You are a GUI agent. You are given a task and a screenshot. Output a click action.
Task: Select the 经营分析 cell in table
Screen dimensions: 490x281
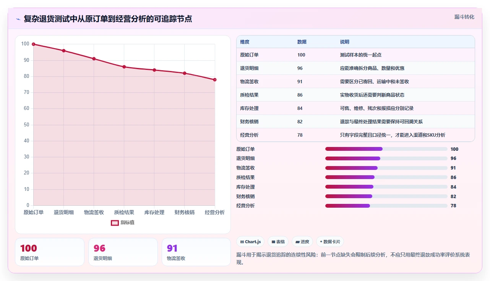[x=265, y=135]
